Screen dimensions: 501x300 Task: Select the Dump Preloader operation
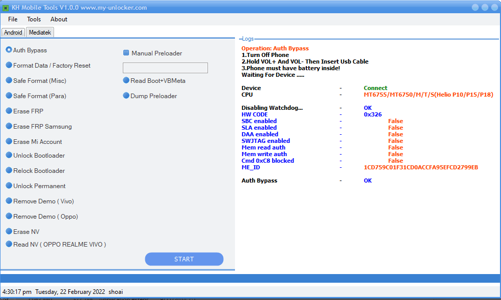click(x=126, y=96)
